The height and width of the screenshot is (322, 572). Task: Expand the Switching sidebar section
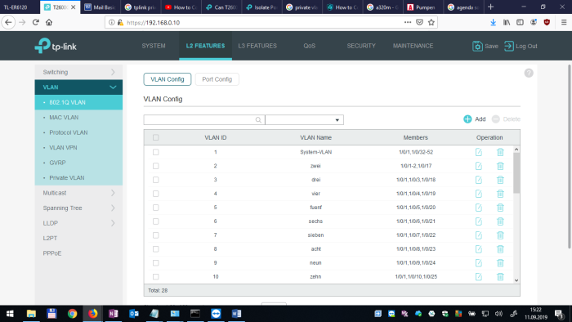pyautogui.click(x=78, y=72)
